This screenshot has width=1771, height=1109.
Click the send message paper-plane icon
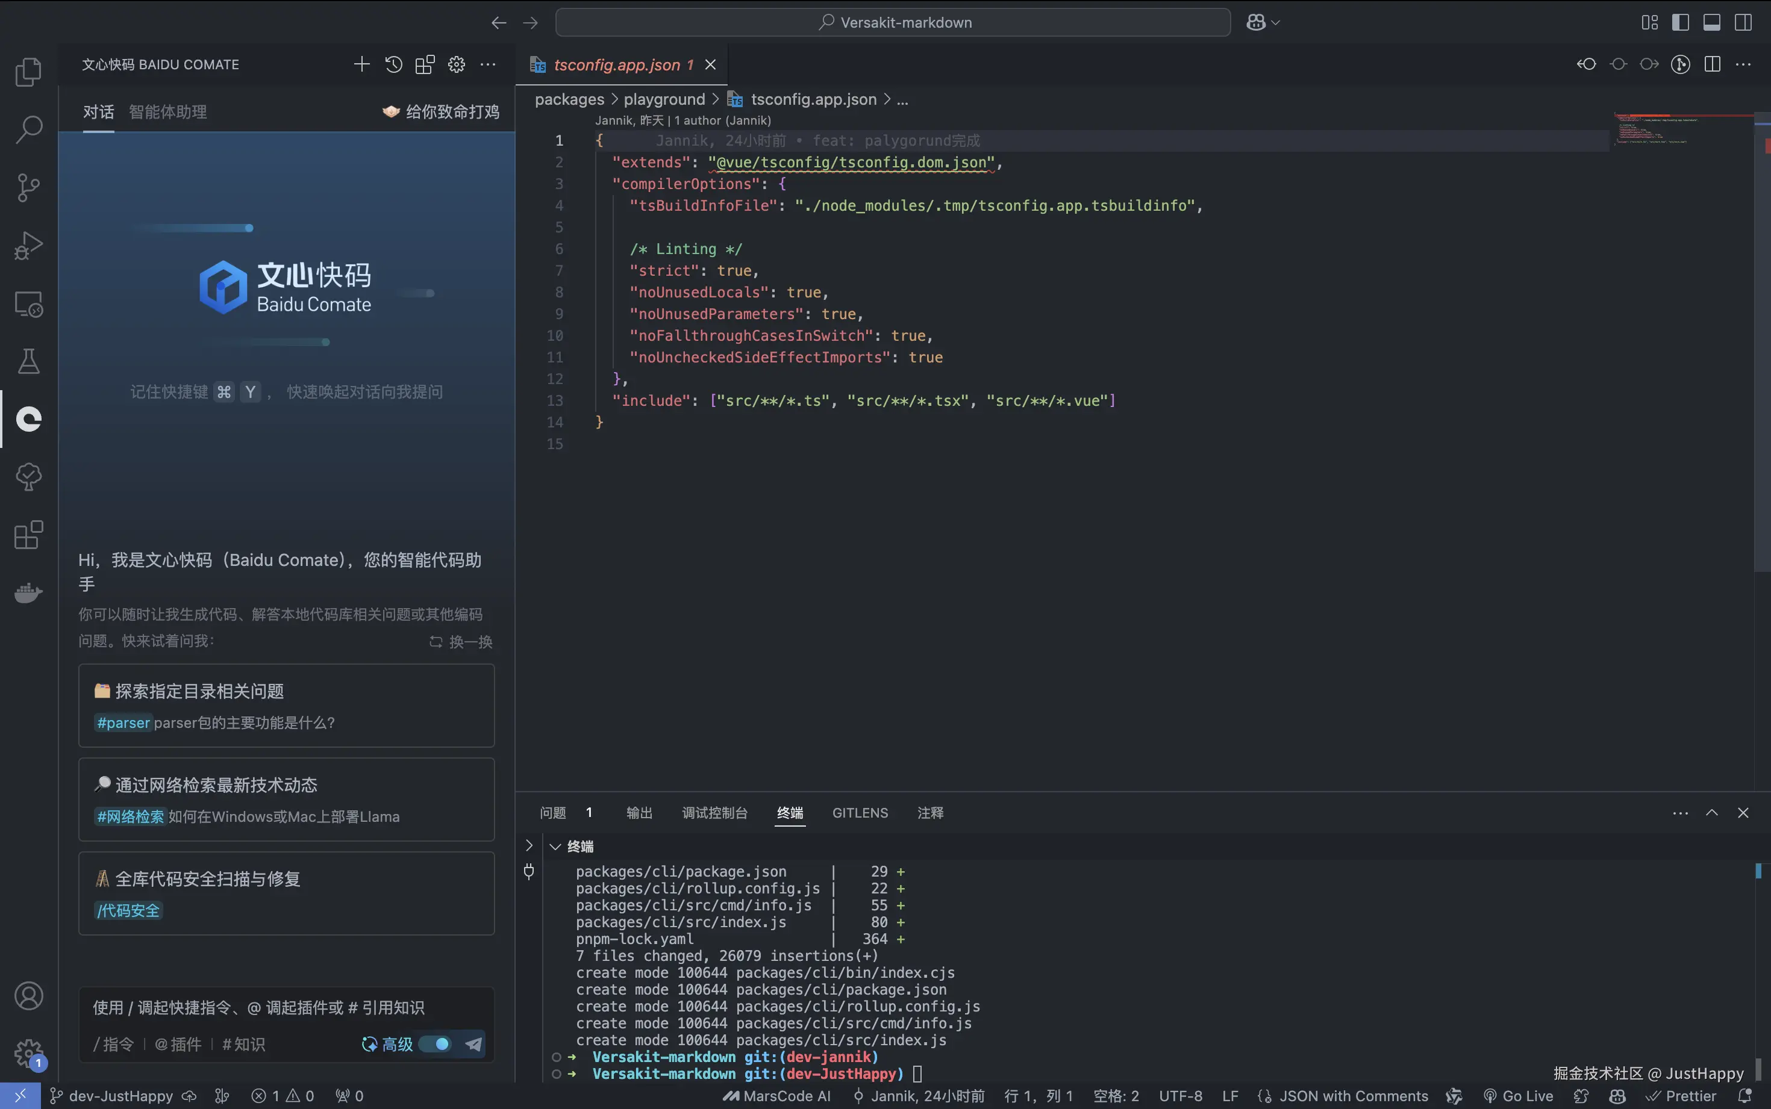pos(474,1044)
